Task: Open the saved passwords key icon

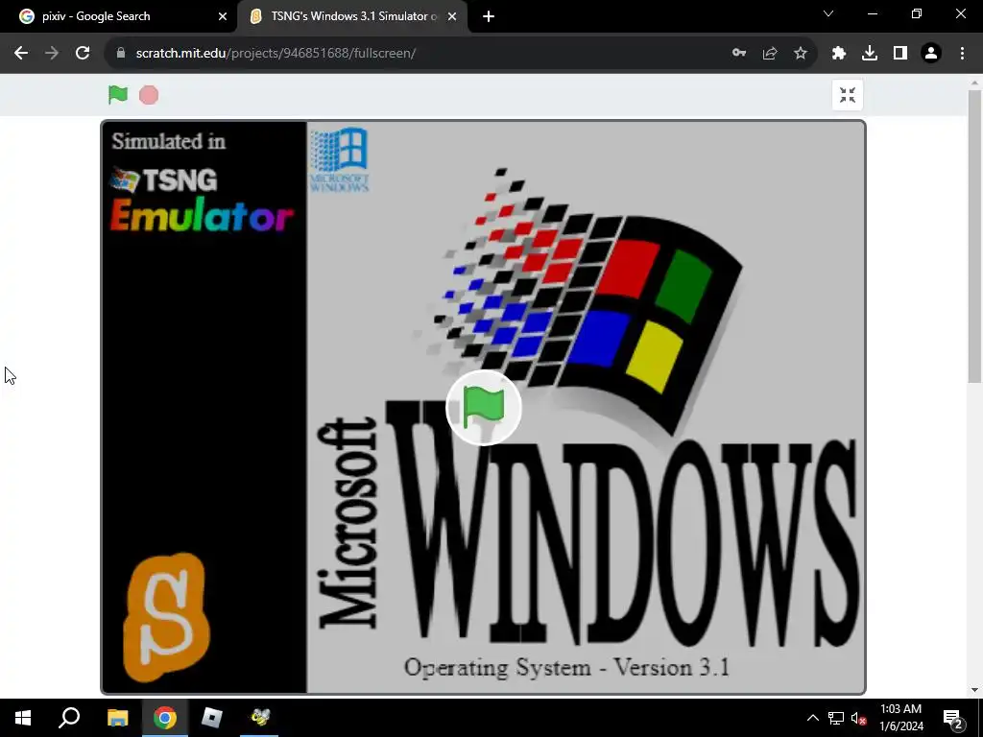Action: tap(739, 54)
